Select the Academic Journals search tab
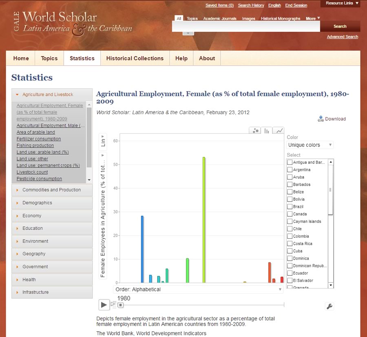This screenshot has height=337, width=367. (219, 18)
